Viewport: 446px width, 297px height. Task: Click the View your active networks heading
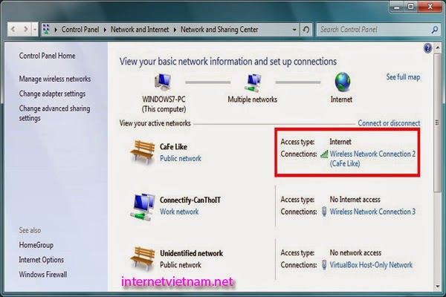click(155, 123)
